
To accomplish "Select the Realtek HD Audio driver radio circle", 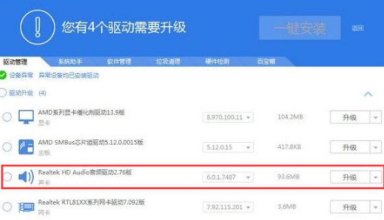I will click(x=7, y=177).
